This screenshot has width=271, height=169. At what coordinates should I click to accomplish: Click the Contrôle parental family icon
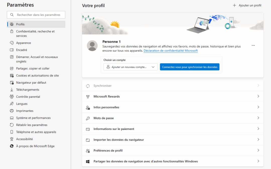12,97
